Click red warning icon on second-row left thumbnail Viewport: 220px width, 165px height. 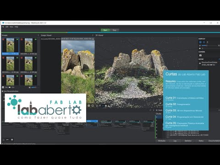(x=3, y=58)
